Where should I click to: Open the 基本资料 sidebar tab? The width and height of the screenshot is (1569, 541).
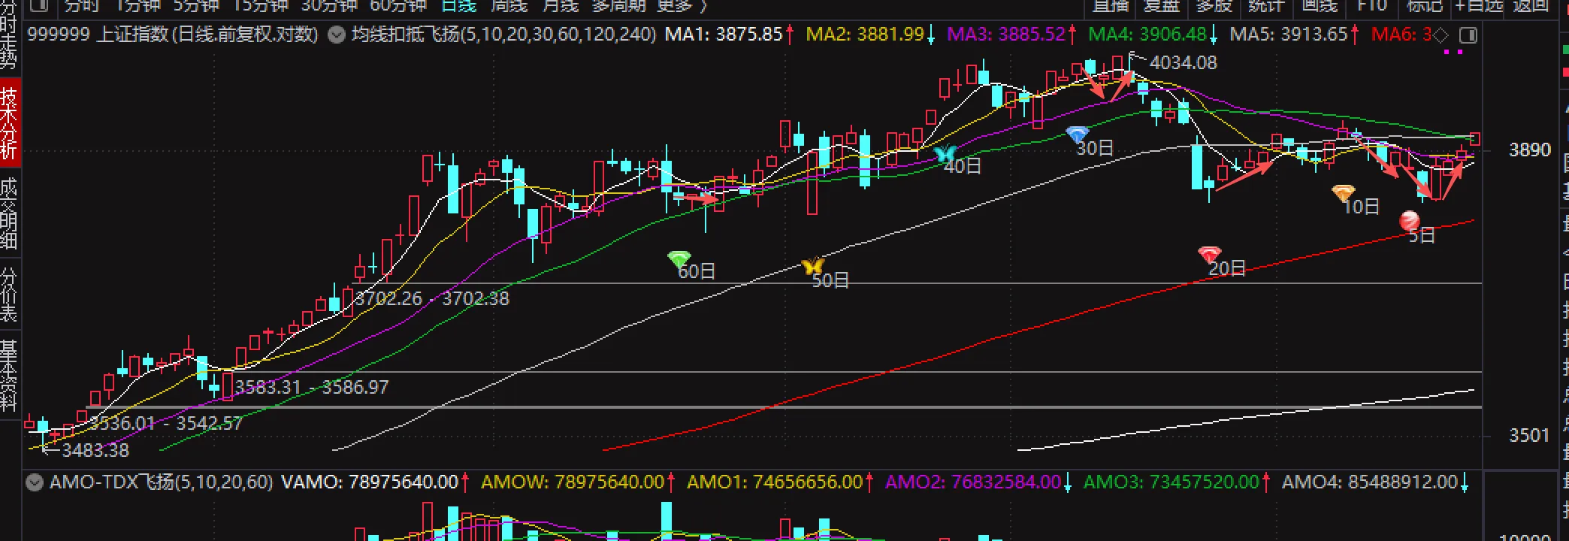click(x=9, y=375)
